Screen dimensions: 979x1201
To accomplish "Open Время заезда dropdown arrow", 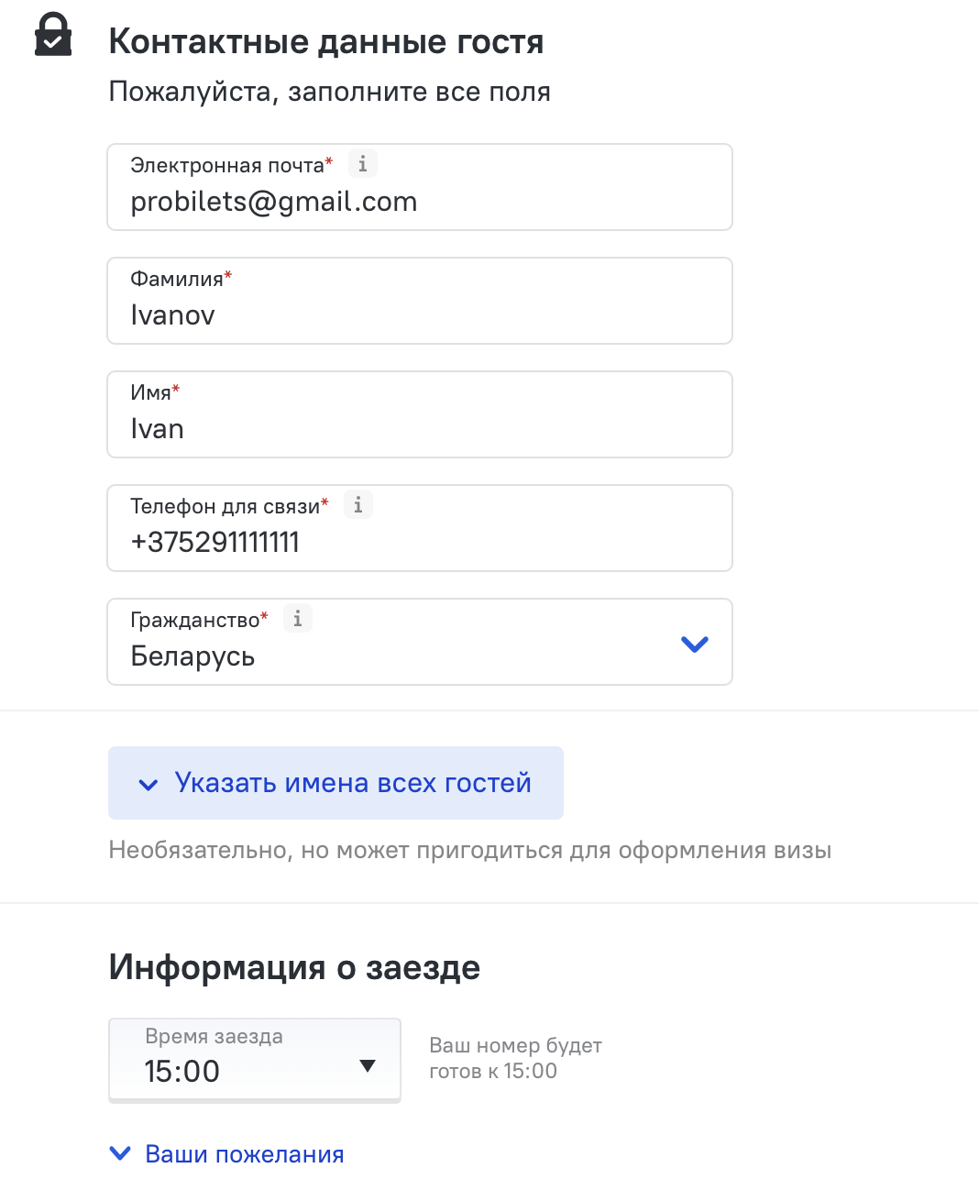I will pos(368,1065).
